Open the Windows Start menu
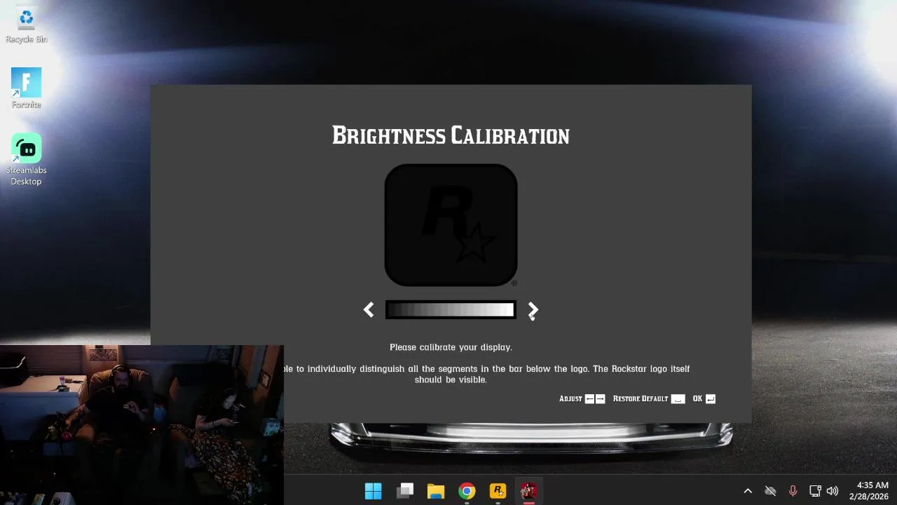The width and height of the screenshot is (897, 505). click(x=374, y=491)
